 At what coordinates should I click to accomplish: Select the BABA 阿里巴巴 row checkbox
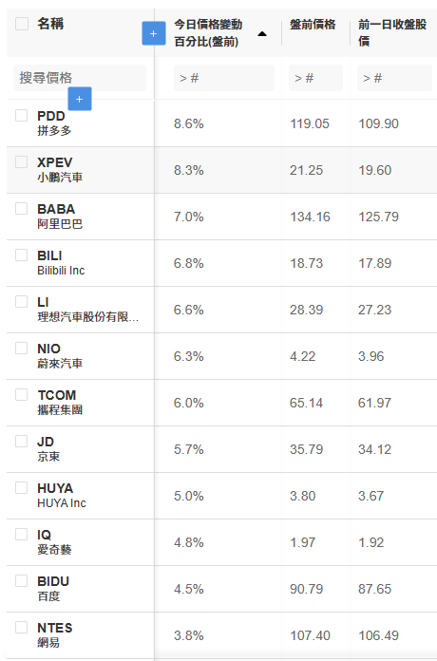[x=22, y=209]
